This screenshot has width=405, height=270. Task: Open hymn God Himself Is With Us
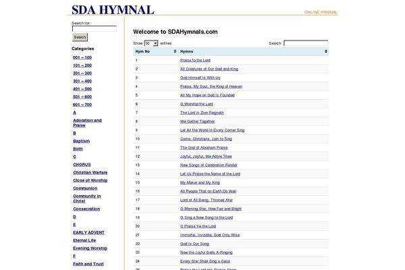[200, 78]
